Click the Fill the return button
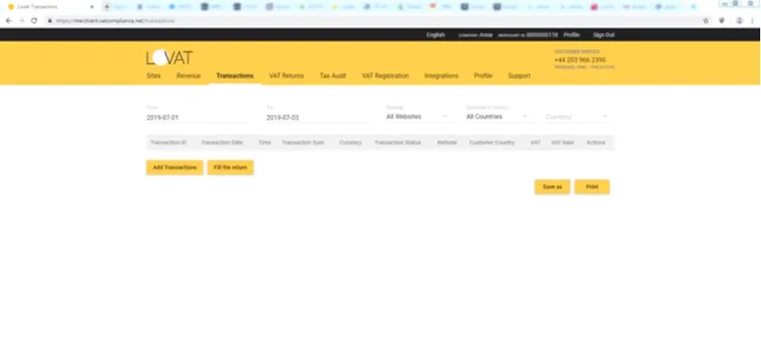The image size is (761, 361). pos(230,167)
